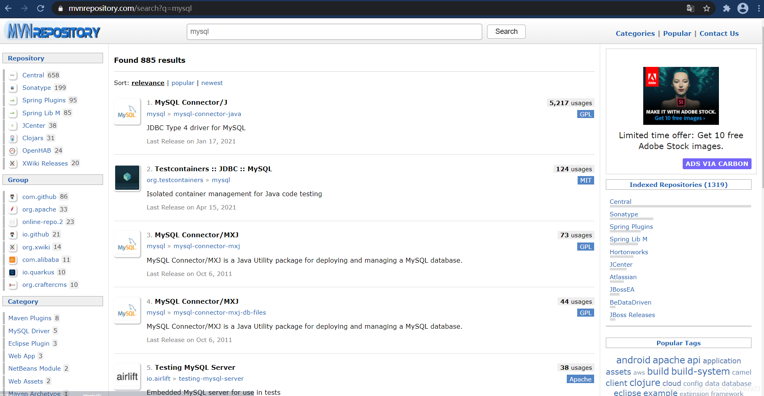Click the io.quarkus group icon
This screenshot has width=764, height=396.
coord(12,272)
